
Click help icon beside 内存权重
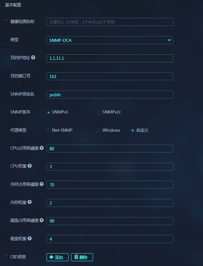(x=30, y=202)
